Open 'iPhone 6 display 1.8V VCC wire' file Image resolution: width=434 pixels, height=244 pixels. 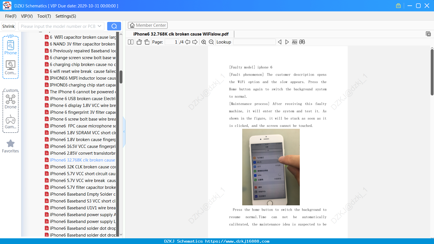80,106
